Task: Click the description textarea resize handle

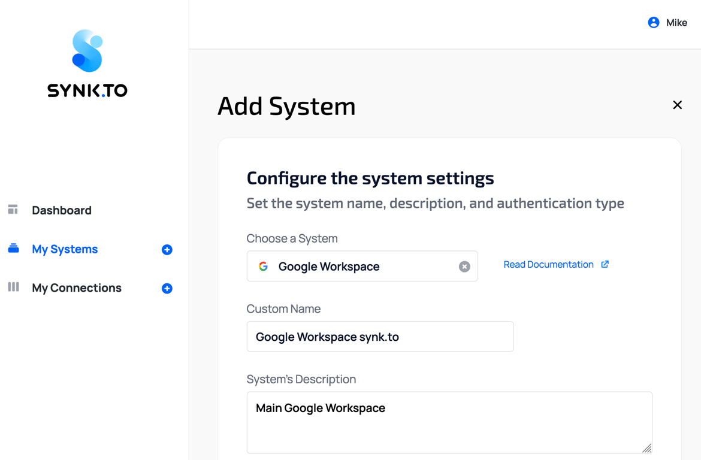Action: click(x=647, y=448)
